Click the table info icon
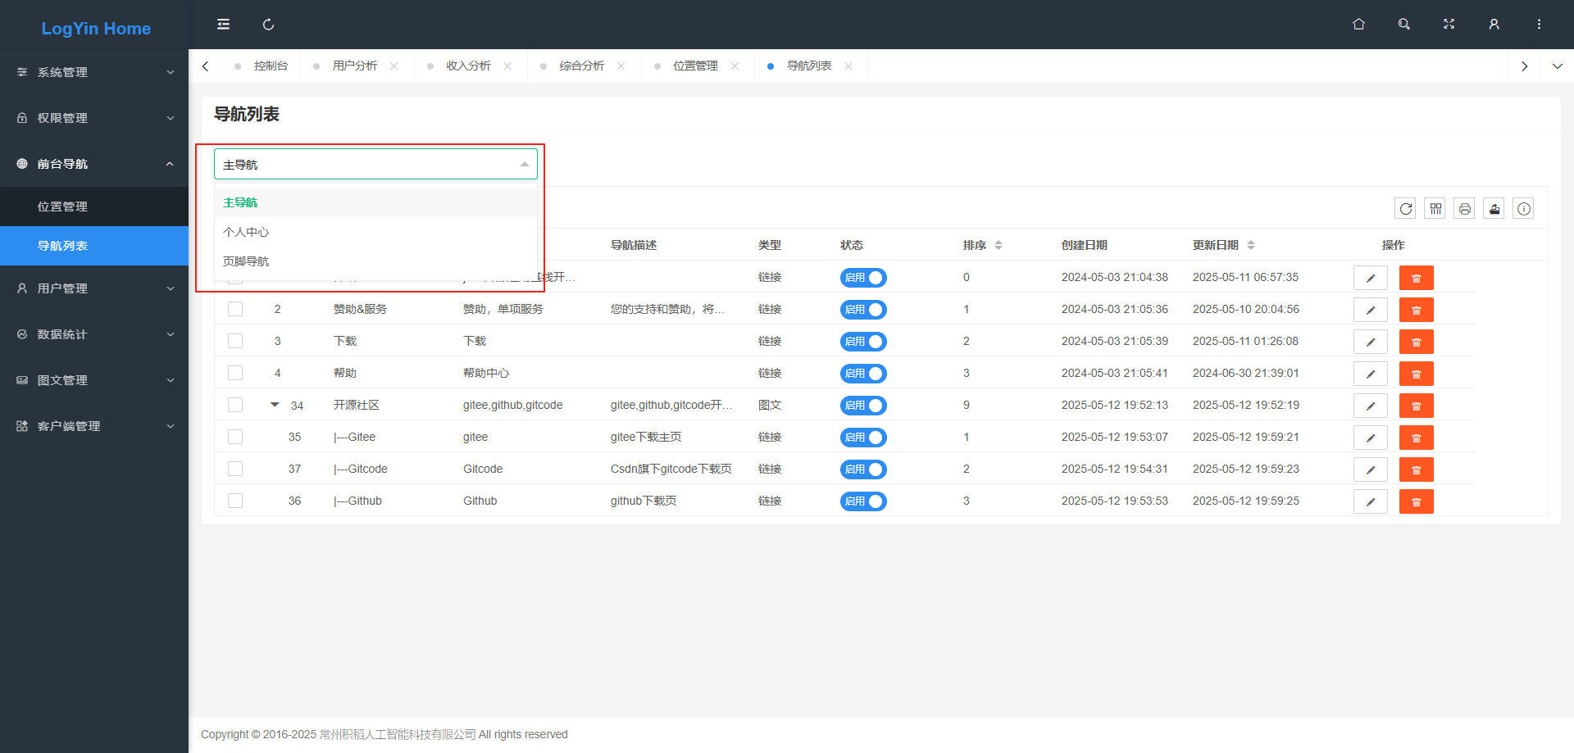Viewport: 1574px width, 753px height. pos(1523,209)
